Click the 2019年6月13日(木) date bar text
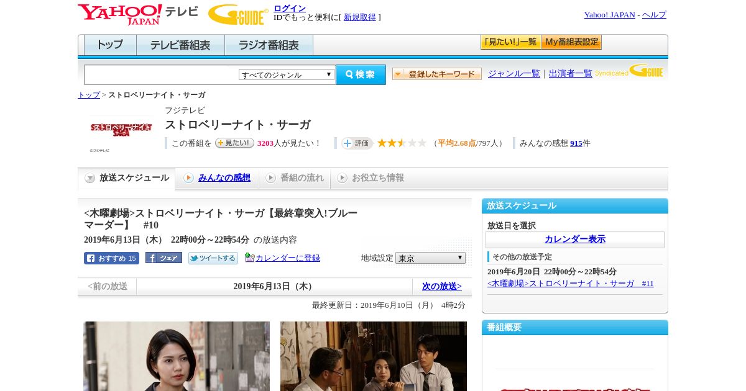The width and height of the screenshot is (746, 391). click(x=275, y=286)
